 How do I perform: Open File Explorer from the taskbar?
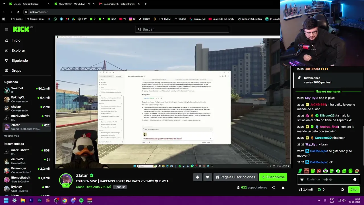click(23, 200)
